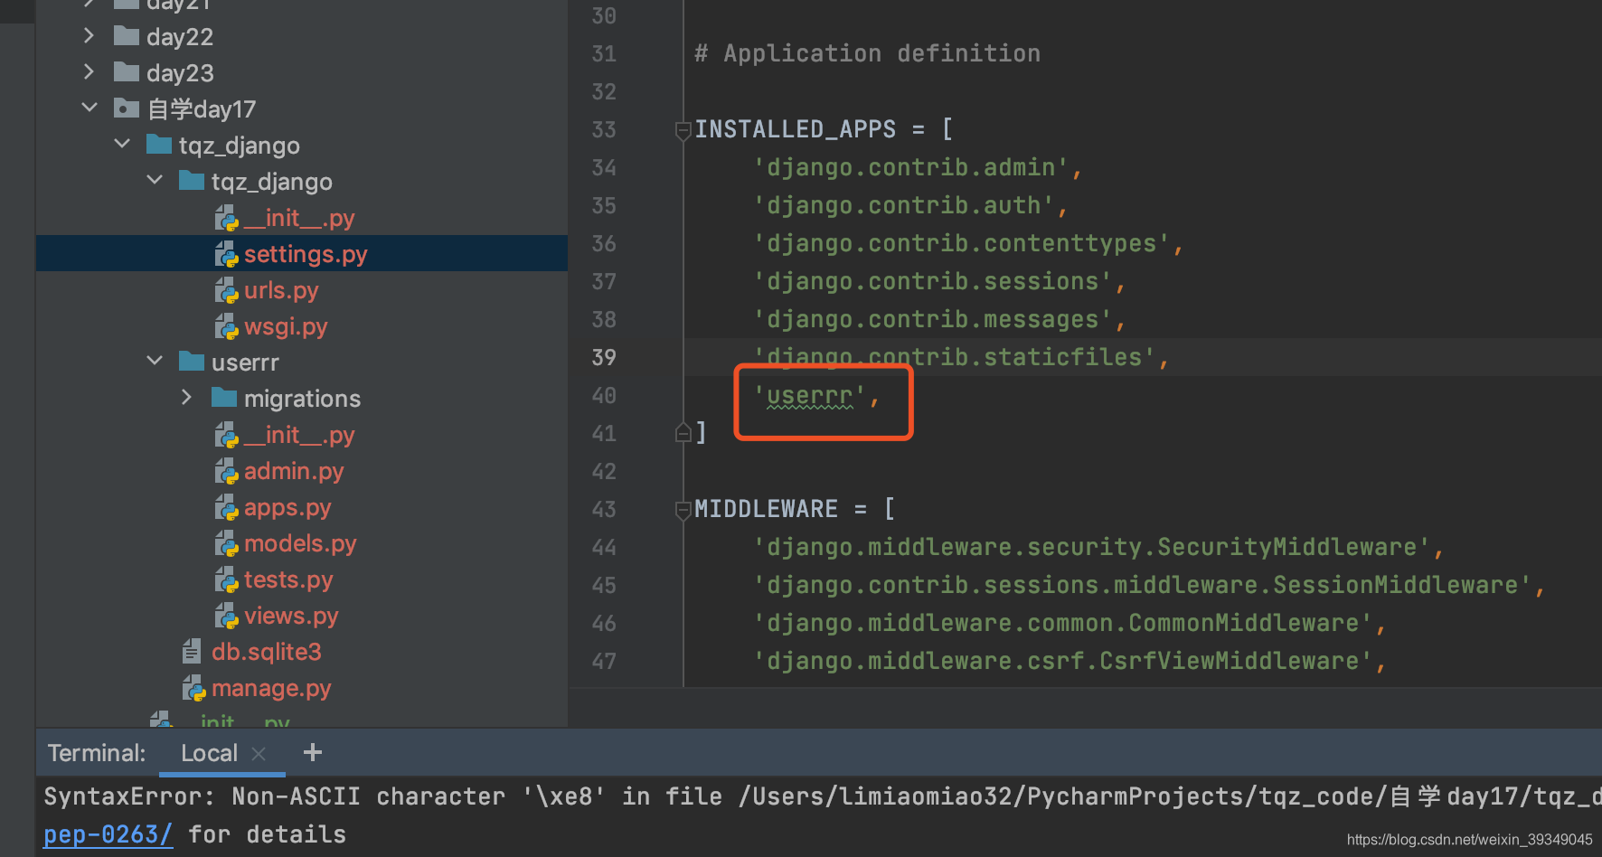Open wsgi.py in project tree

(x=286, y=326)
